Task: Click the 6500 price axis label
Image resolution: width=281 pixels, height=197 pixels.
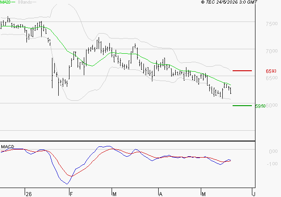Action: (272, 78)
